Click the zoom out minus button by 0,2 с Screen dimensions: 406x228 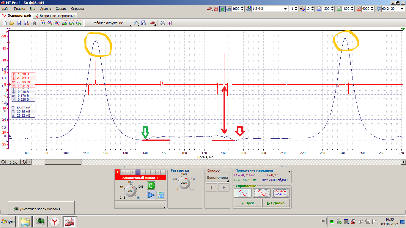pos(3,162)
